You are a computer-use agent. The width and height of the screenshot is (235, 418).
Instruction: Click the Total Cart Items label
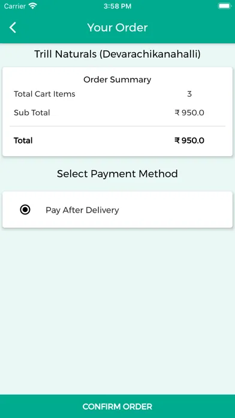[x=44, y=94]
